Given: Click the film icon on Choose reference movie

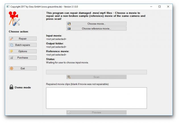Looking at the screenshot, I should (x=69, y=29).
